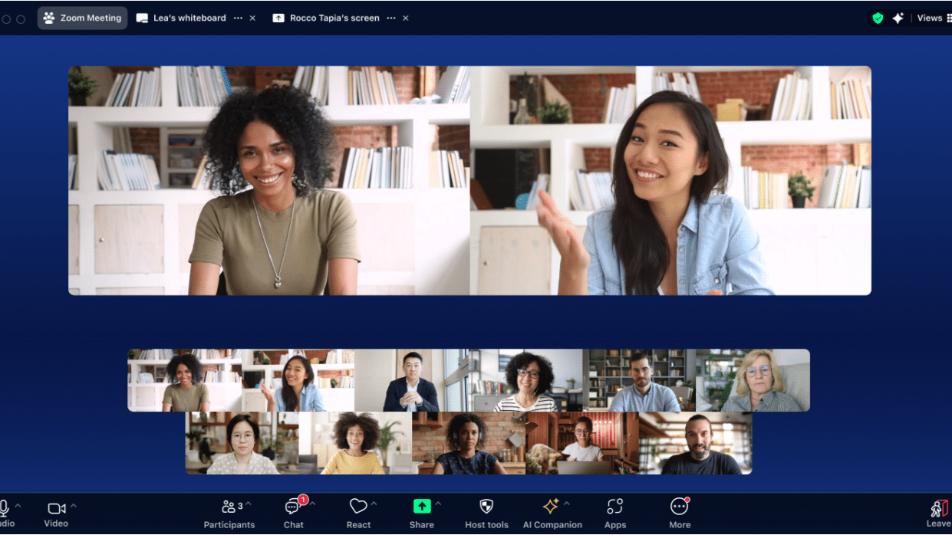Open the Views layout menu
The width and height of the screenshot is (952, 535).
pos(934,18)
